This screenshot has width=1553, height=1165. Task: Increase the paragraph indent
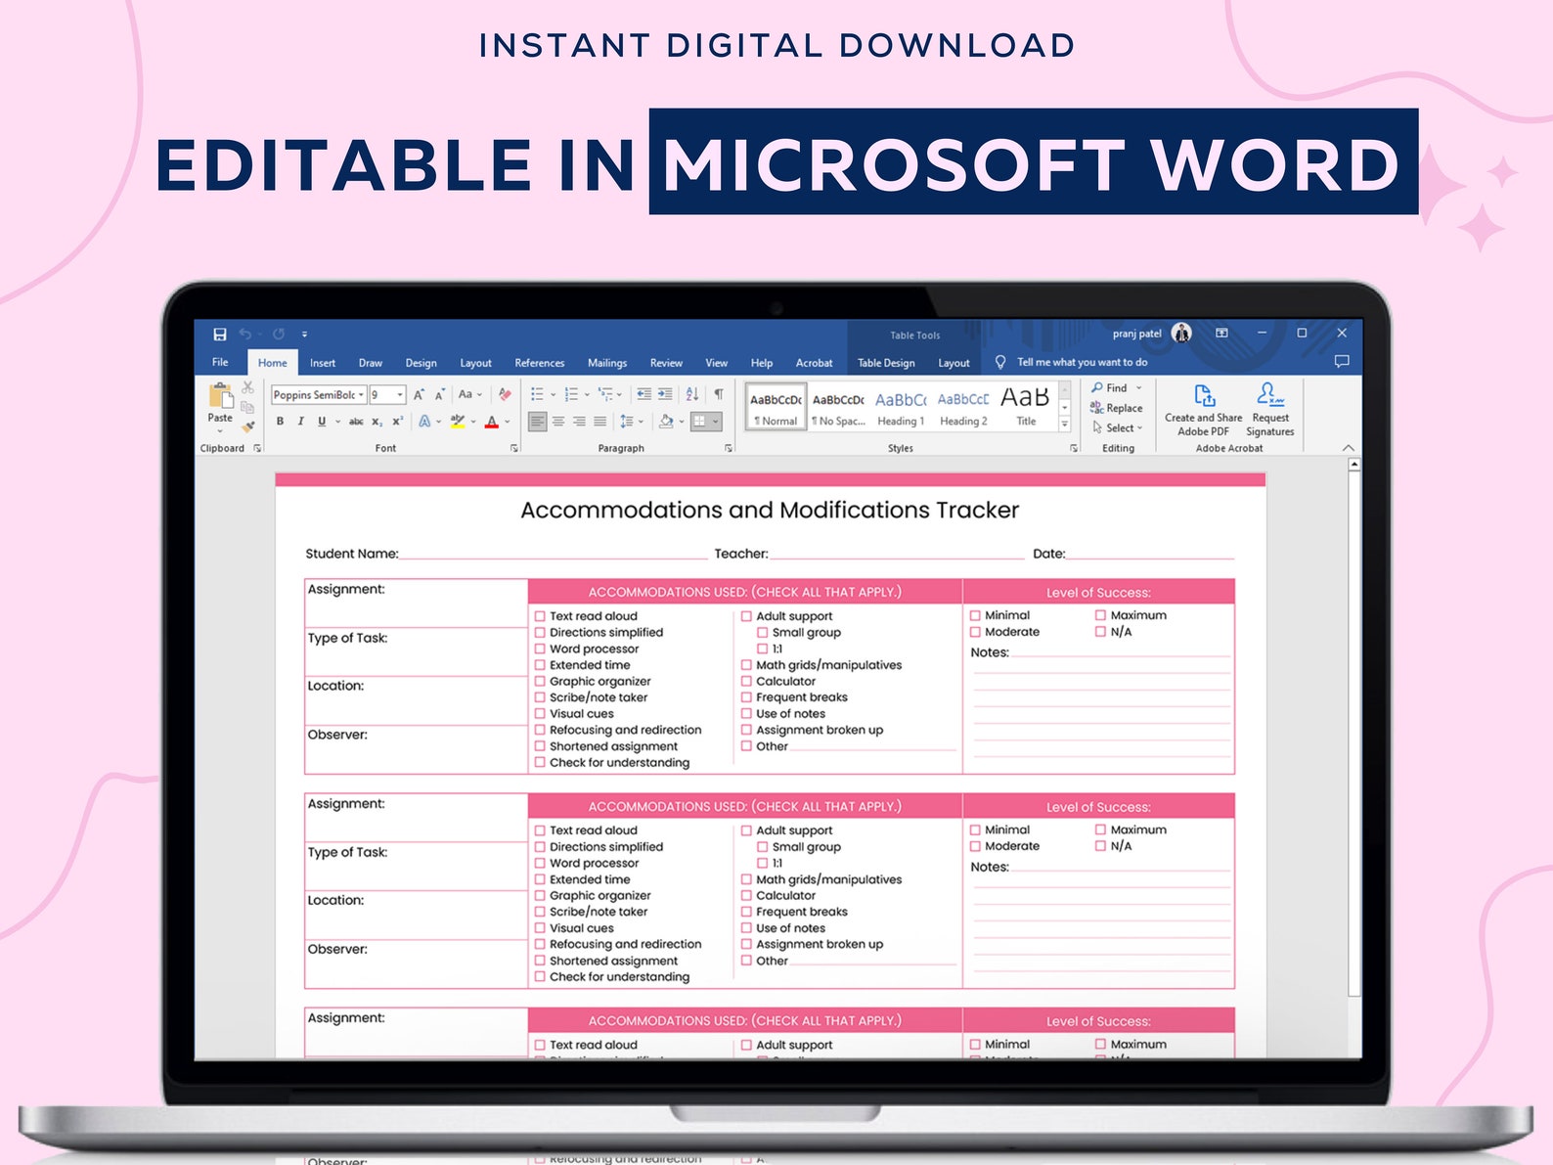[665, 395]
